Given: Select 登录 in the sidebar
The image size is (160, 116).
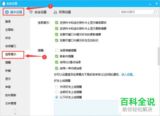Looking at the screenshot, I should pyautogui.click(x=8, y=21).
